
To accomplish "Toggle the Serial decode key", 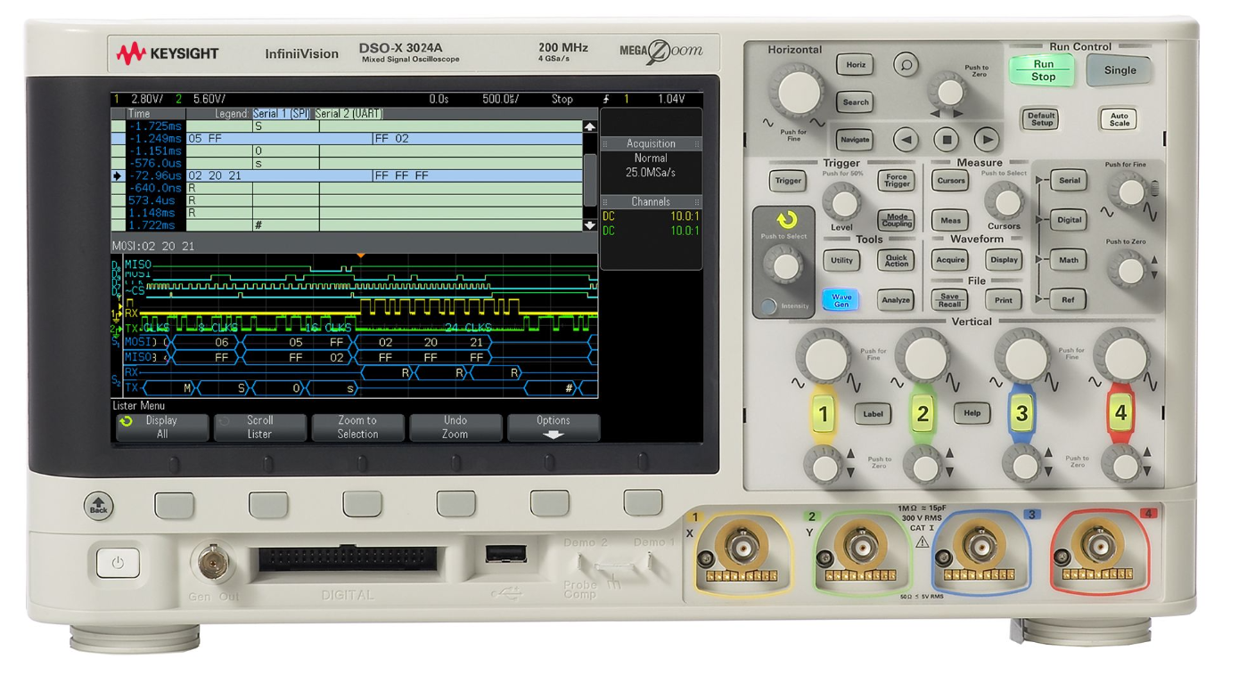I will click(1068, 180).
